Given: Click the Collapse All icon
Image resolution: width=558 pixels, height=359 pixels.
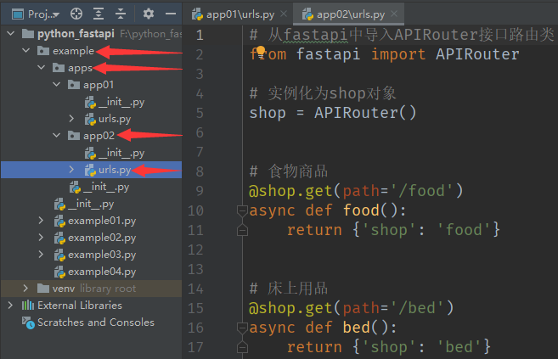Looking at the screenshot, I should coord(121,14).
